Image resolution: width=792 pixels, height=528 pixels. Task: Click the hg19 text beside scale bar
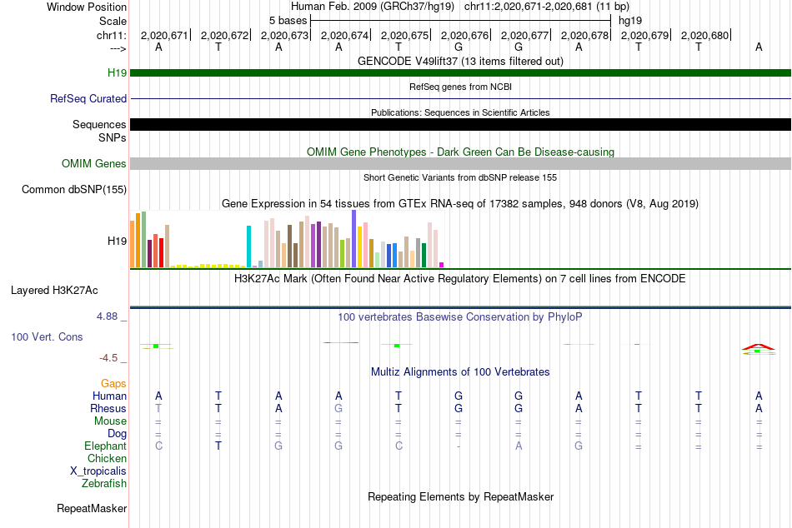(630, 21)
